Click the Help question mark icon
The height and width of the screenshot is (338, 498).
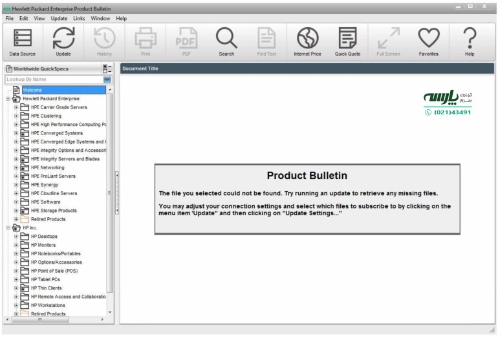470,38
